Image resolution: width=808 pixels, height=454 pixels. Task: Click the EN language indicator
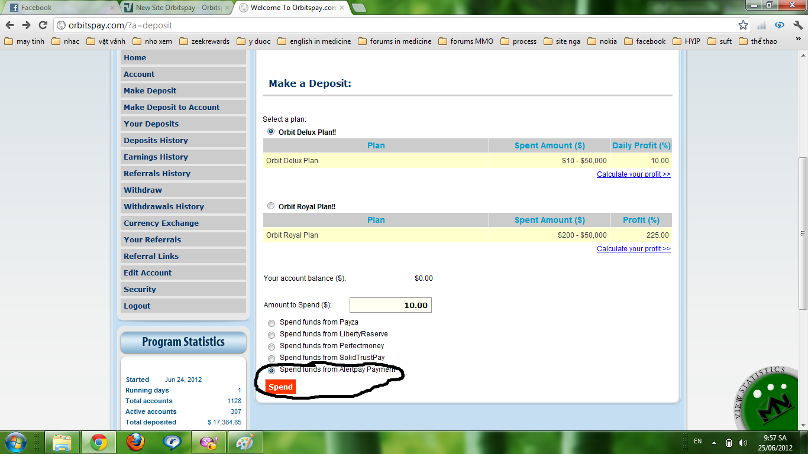point(698,442)
